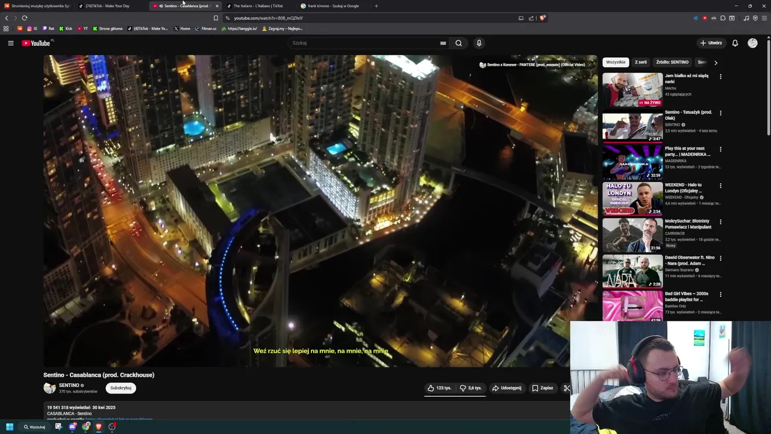
Task: Expand more filter chips with right chevron
Action: coord(716,62)
